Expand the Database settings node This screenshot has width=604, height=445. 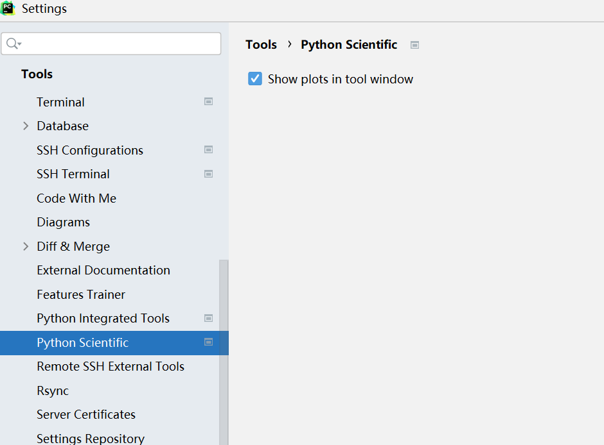26,126
